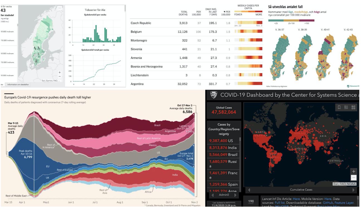Zoom out on the Sweden region map
Image resolution: width=361 pixels, height=210 pixels.
(x=60, y=76)
